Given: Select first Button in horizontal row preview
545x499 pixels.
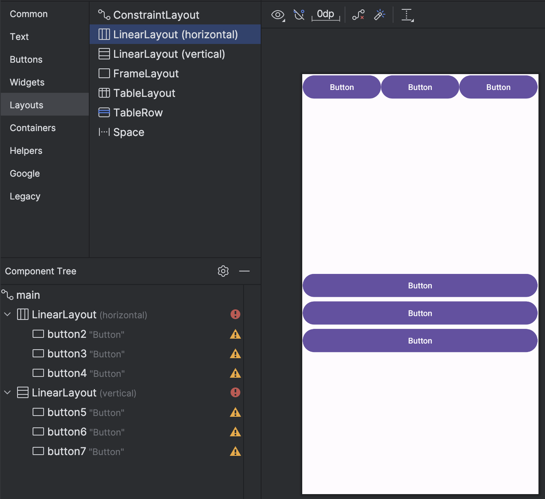Looking at the screenshot, I should tap(342, 87).
